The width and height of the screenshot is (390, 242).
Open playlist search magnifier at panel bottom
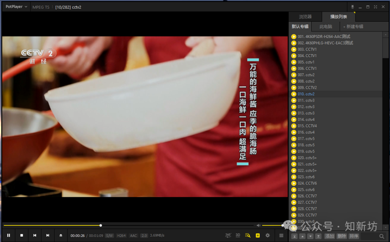(382, 236)
